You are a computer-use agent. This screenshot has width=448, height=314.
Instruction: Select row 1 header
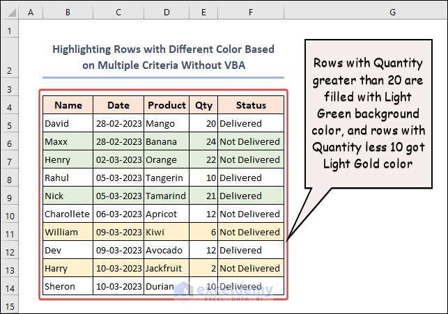(x=10, y=29)
